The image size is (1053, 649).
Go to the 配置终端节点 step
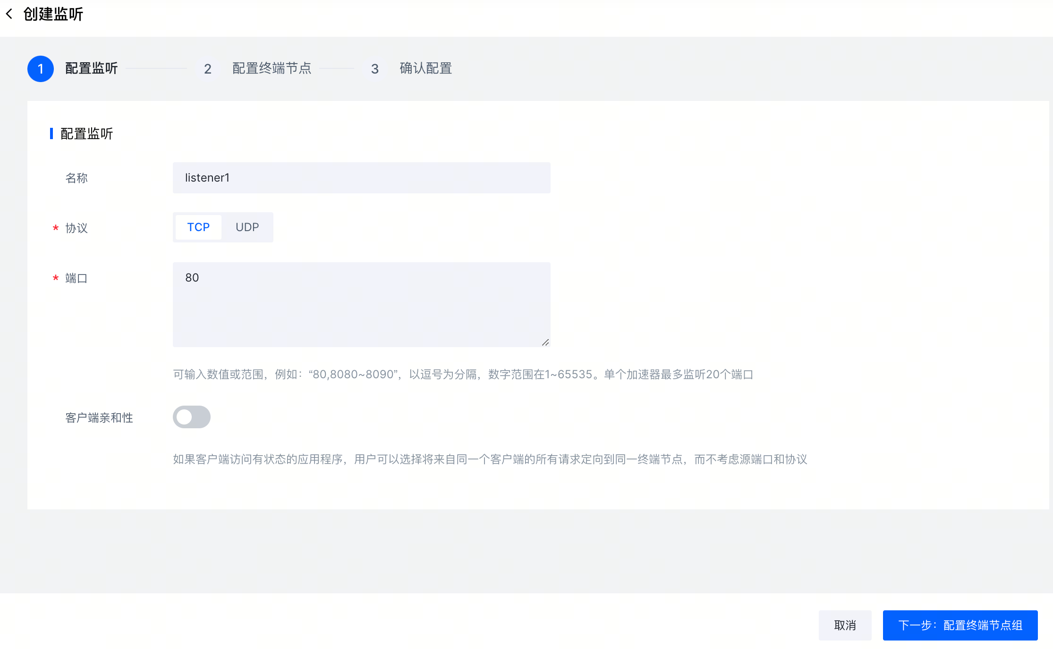[x=272, y=68]
